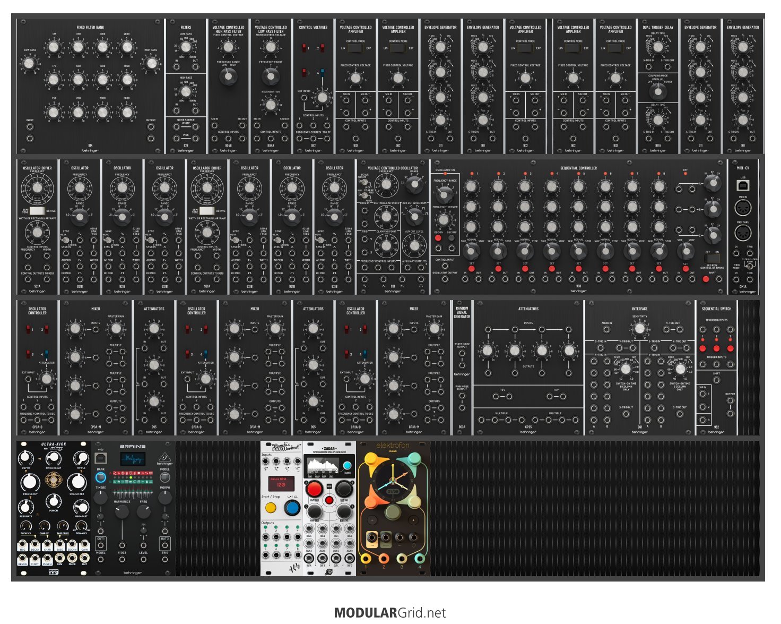Click the minus button on the Elektrofon Klang
The image size is (781, 624).
[x=372, y=519]
